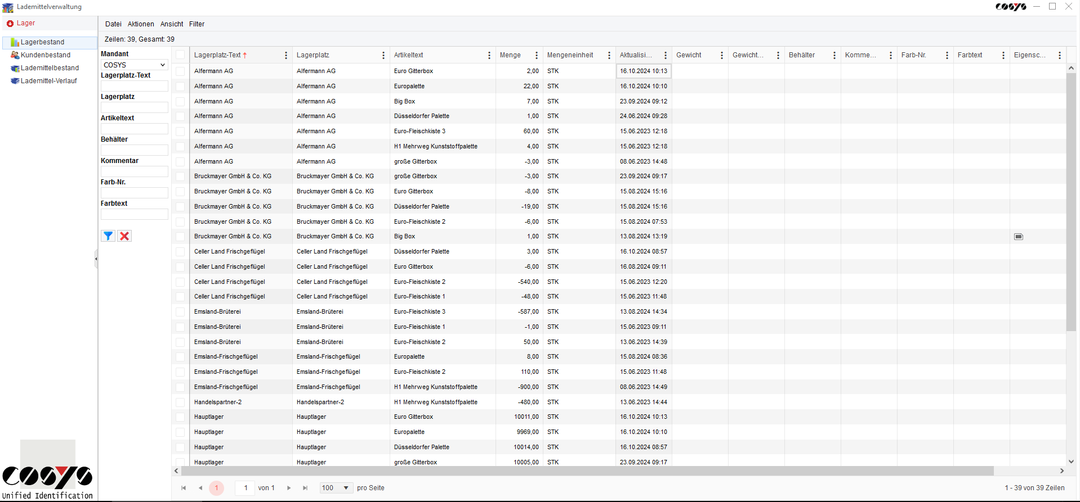The image size is (1080, 502).
Task: Click the Kommentar filter input field
Action: 135,171
